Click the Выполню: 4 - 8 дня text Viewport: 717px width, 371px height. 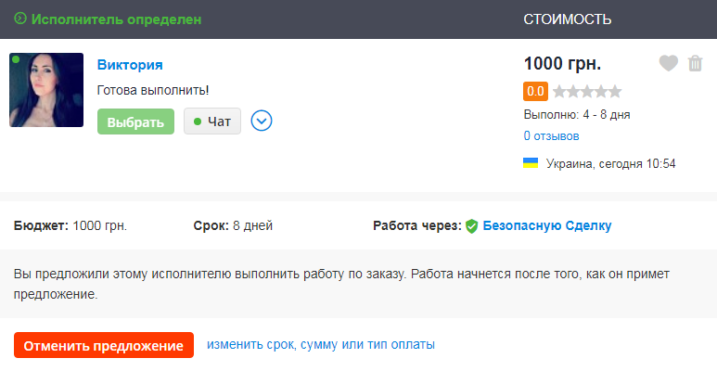577,114
